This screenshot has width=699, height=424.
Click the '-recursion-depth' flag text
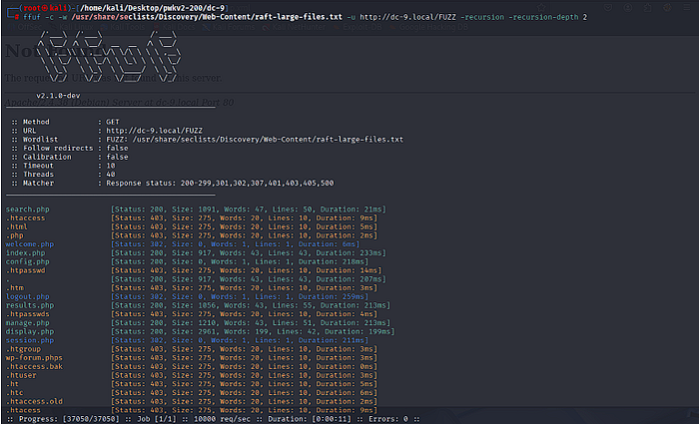click(x=543, y=17)
